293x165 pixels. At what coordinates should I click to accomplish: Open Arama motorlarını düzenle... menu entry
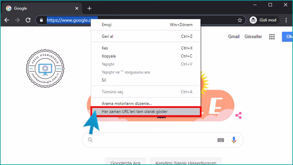coord(146,104)
